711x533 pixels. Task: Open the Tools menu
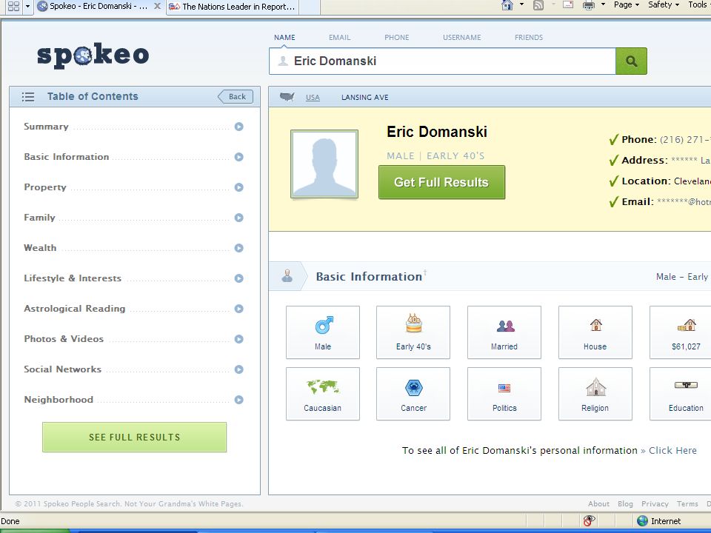click(698, 4)
